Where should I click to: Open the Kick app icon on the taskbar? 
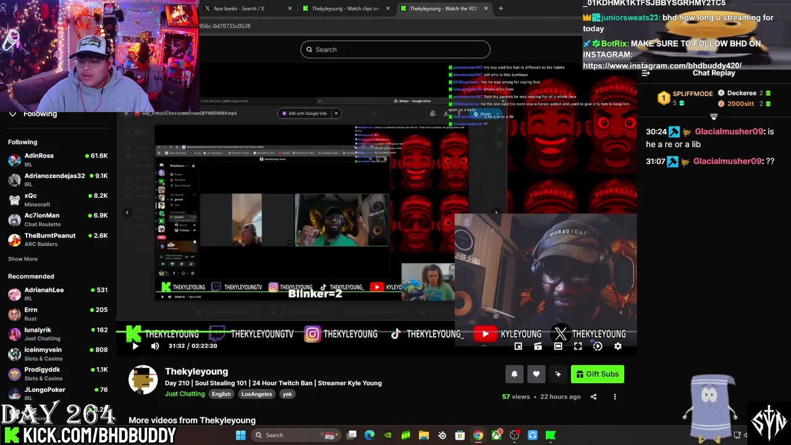(x=551, y=435)
